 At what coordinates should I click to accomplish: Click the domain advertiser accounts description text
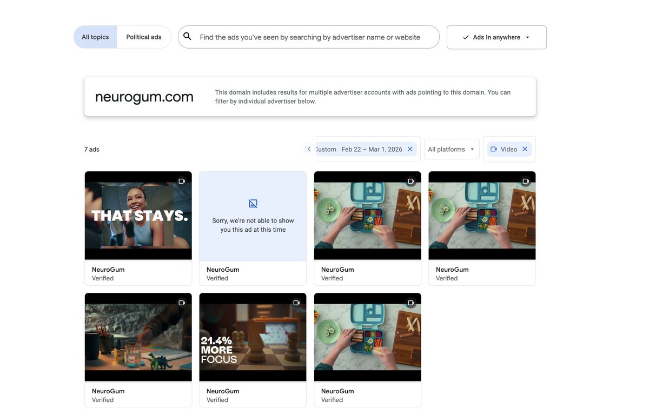(x=363, y=97)
